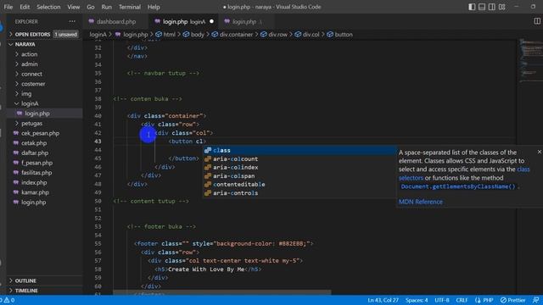Switch to login.php loginA tab

tap(184, 21)
